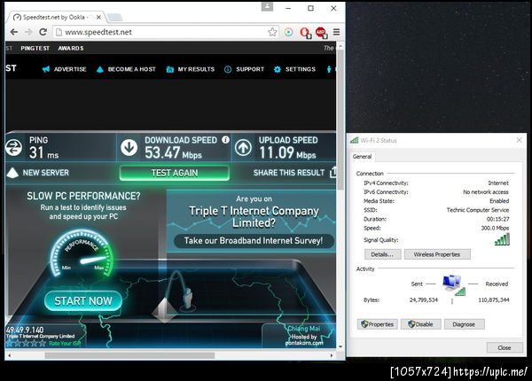
Task: Click the TEST AGAIN button
Action: (x=175, y=173)
